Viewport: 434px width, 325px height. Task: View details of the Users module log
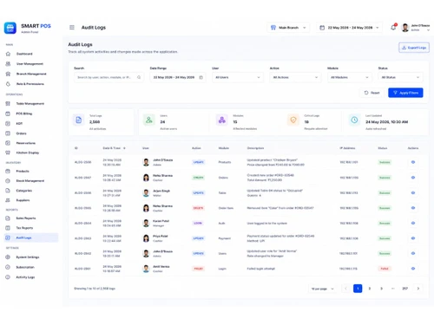tap(413, 253)
